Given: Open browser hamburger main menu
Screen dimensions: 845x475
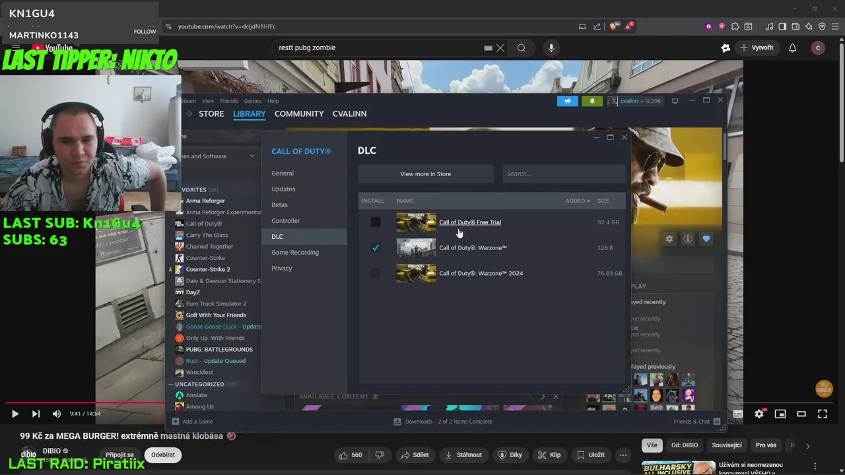Looking at the screenshot, I should pos(835,26).
